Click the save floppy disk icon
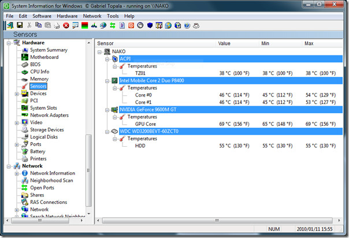 coord(20,25)
